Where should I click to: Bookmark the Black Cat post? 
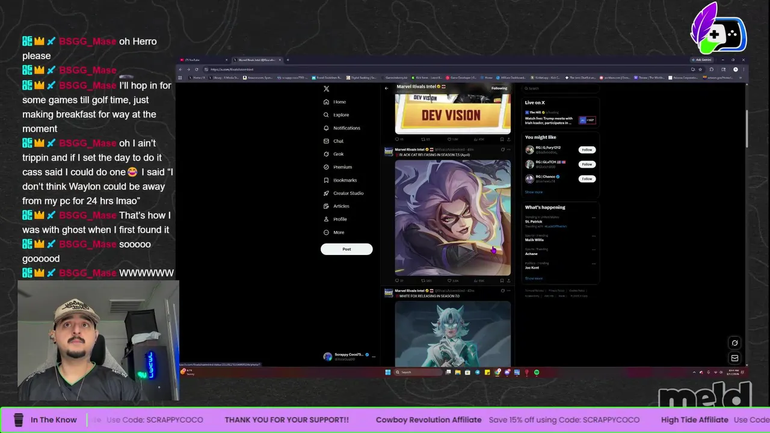click(x=502, y=281)
